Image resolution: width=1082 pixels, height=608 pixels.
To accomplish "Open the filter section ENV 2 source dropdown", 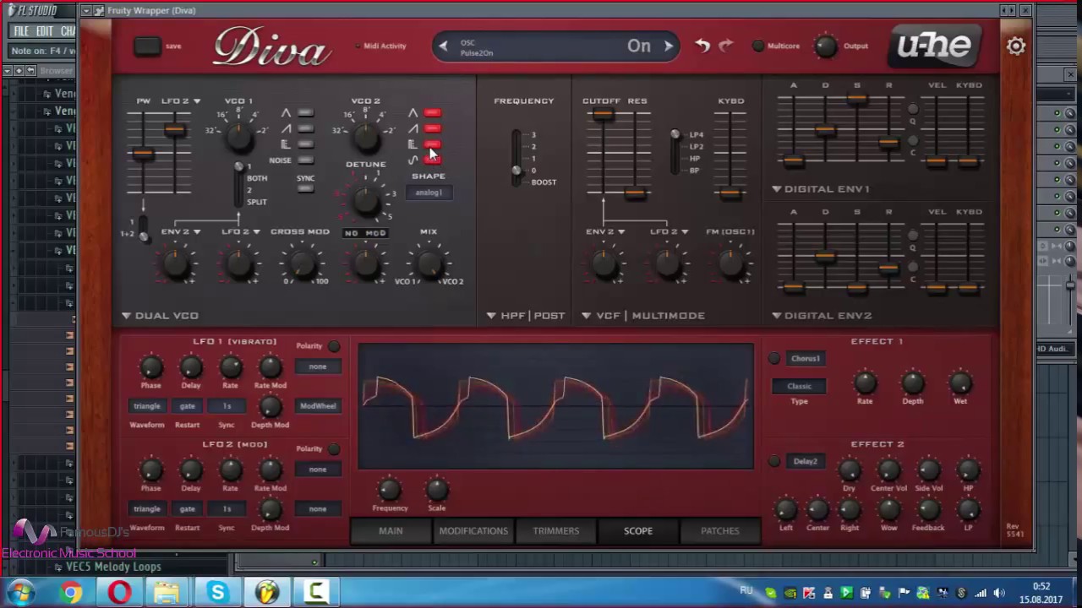I will coord(605,231).
